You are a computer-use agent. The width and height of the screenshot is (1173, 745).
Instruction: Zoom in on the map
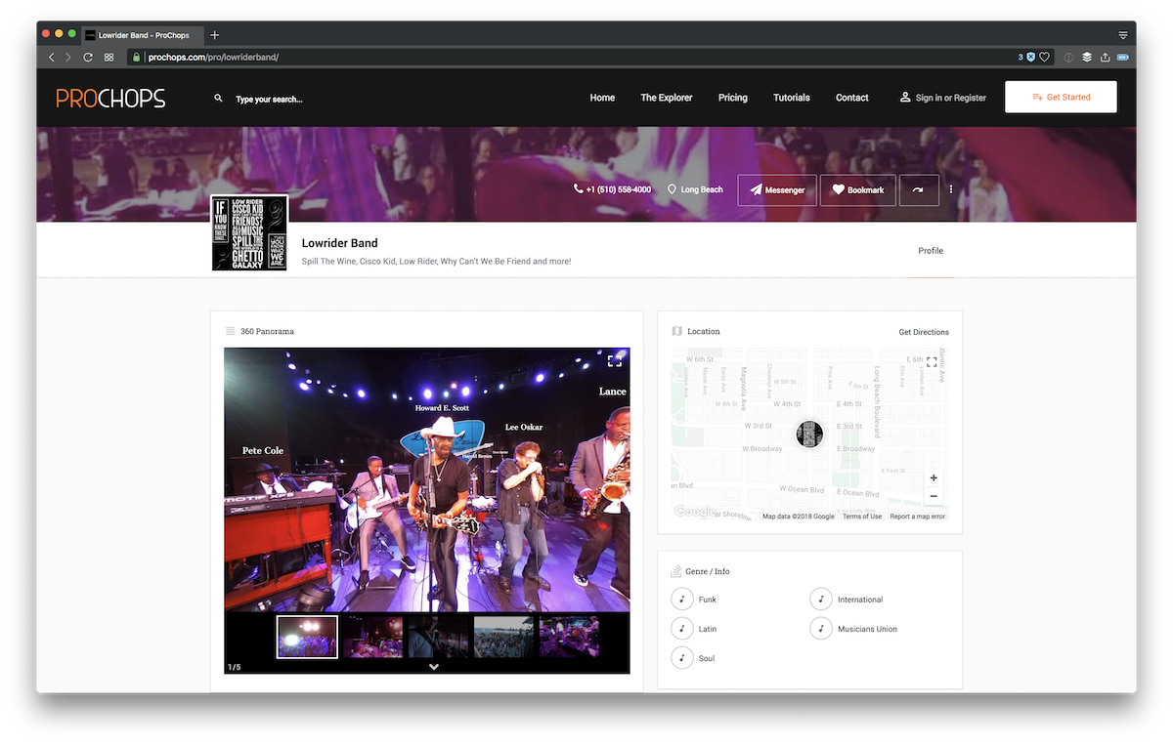point(934,478)
